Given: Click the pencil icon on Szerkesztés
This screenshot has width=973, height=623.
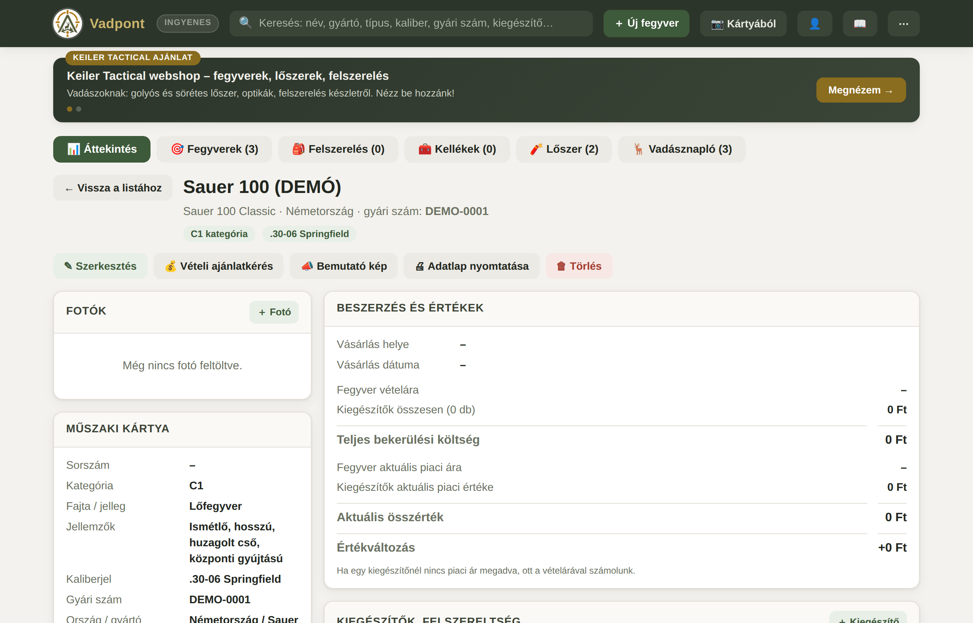Looking at the screenshot, I should [x=68, y=266].
